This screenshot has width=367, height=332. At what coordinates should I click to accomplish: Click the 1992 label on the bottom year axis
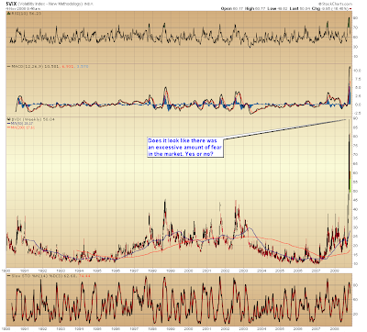coord(42,329)
